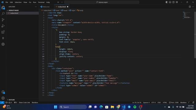This screenshot has height=110, width=196.
Task: Change language mode HTML
Action: [165, 103]
